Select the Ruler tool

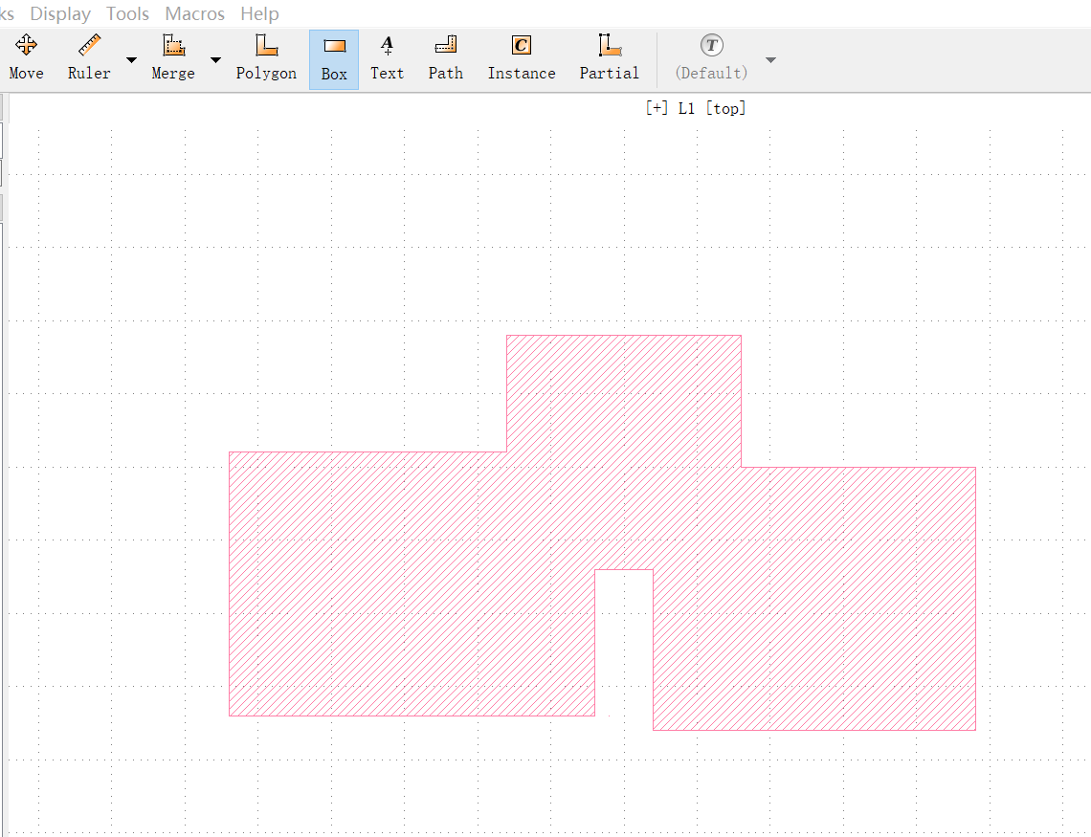(89, 59)
